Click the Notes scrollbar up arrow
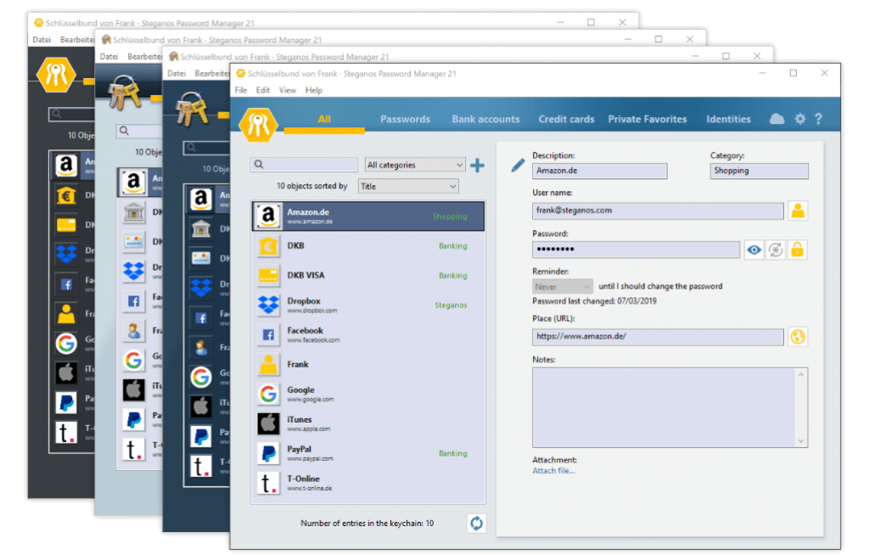The width and height of the screenshot is (869, 555). 801,375
